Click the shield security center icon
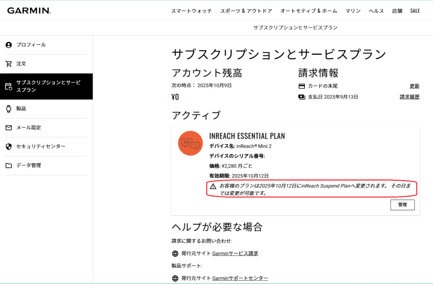Image resolution: width=433 pixels, height=284 pixels. click(8, 147)
